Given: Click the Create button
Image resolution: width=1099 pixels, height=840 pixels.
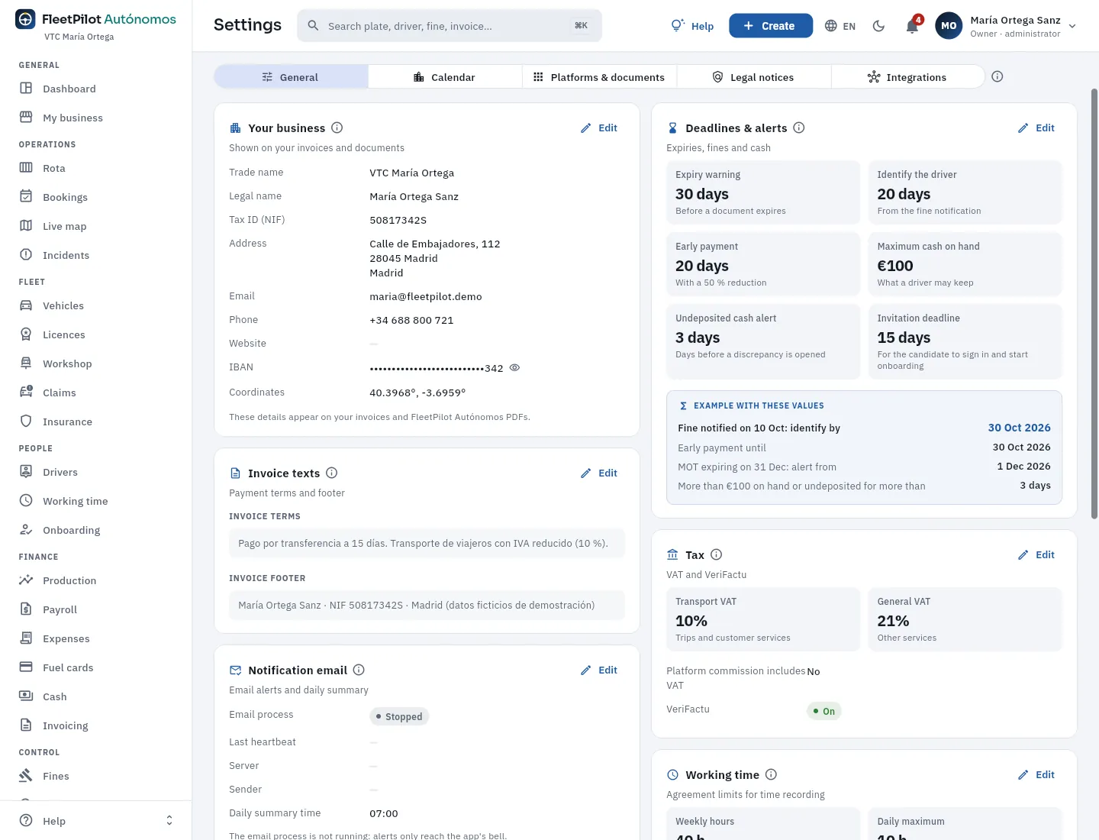Looking at the screenshot, I should pos(771,26).
